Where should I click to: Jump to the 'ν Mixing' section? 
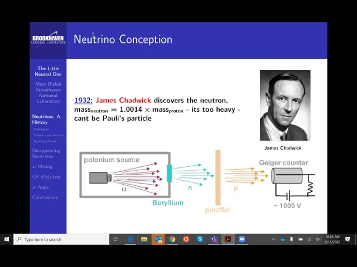tap(42, 166)
